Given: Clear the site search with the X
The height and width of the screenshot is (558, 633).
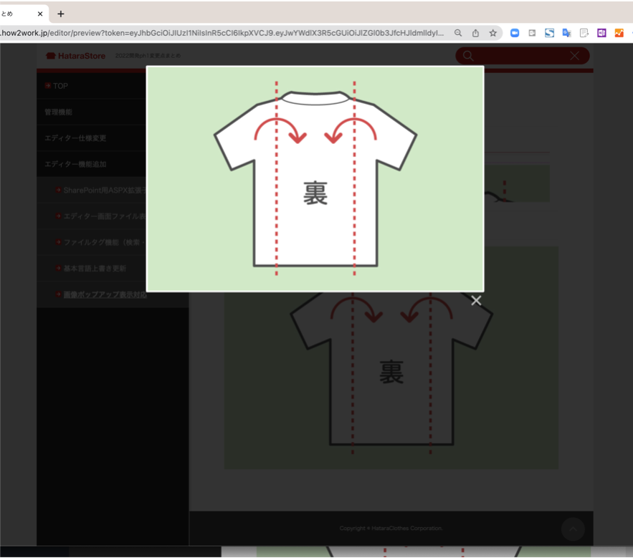Looking at the screenshot, I should [574, 56].
